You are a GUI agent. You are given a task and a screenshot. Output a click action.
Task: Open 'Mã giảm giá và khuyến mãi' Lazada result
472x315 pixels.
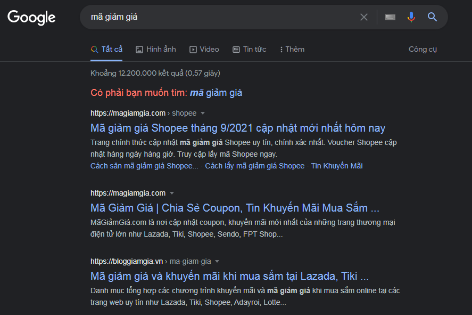230,277
